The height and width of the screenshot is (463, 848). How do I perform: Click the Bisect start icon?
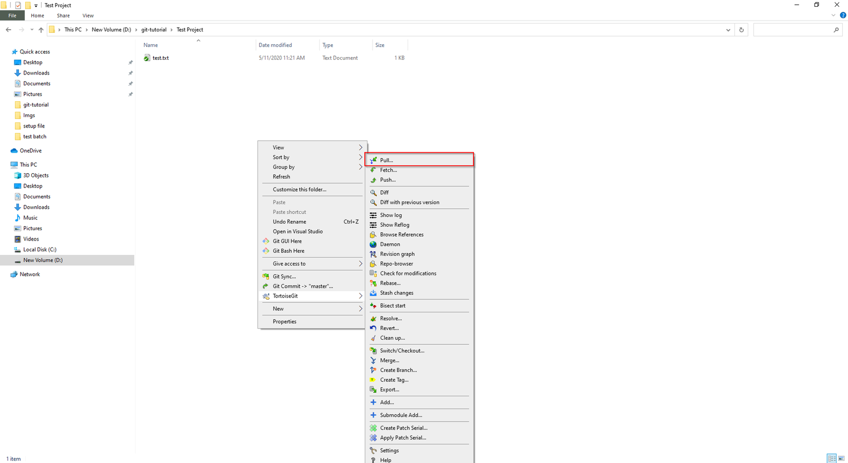(x=374, y=306)
